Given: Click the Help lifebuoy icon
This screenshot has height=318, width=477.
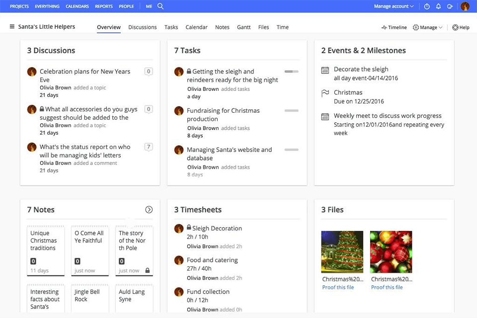Looking at the screenshot, I should 455,27.
